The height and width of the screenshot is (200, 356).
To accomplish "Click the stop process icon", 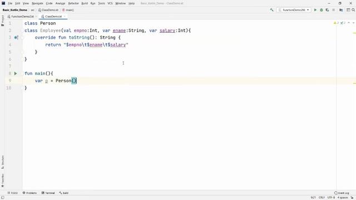I will click(334, 10).
